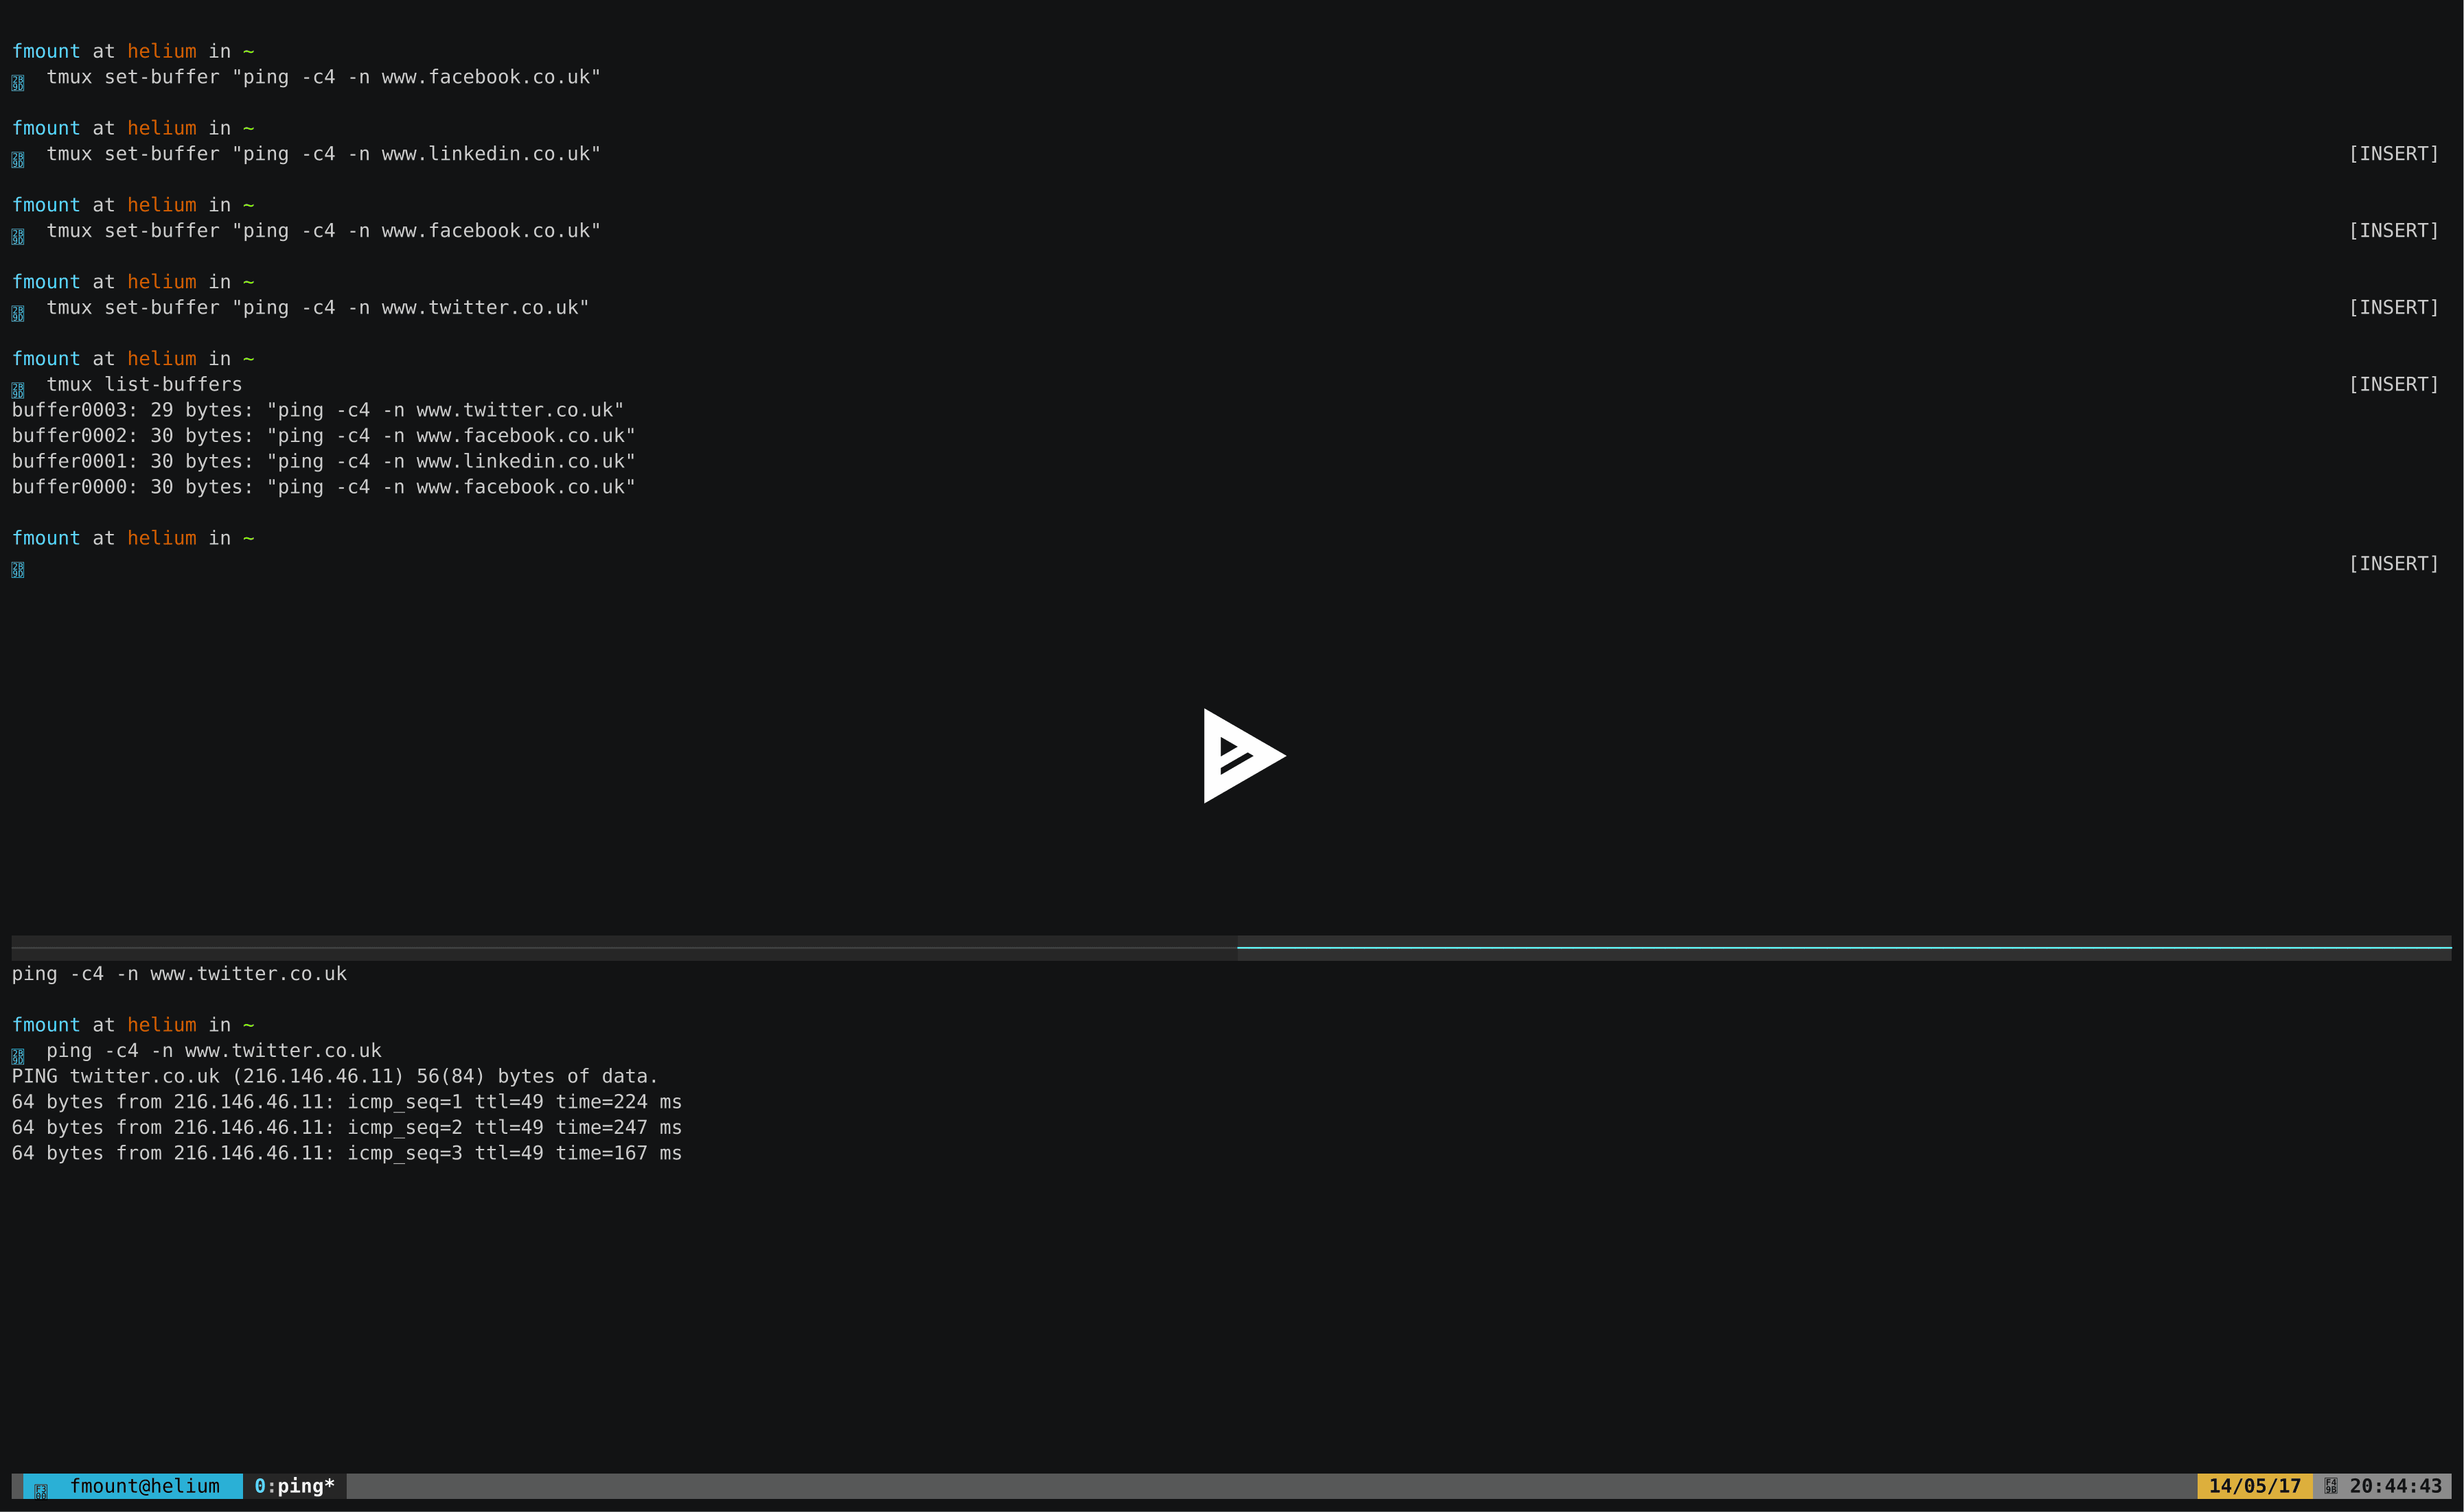The height and width of the screenshot is (1512, 2464).
Task: Click the prompt glyph before the ping twitter command
Action: (x=18, y=1056)
